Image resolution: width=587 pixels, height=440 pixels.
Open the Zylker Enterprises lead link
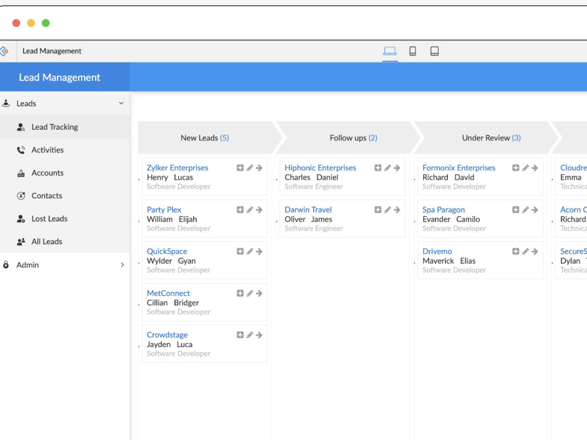point(177,168)
